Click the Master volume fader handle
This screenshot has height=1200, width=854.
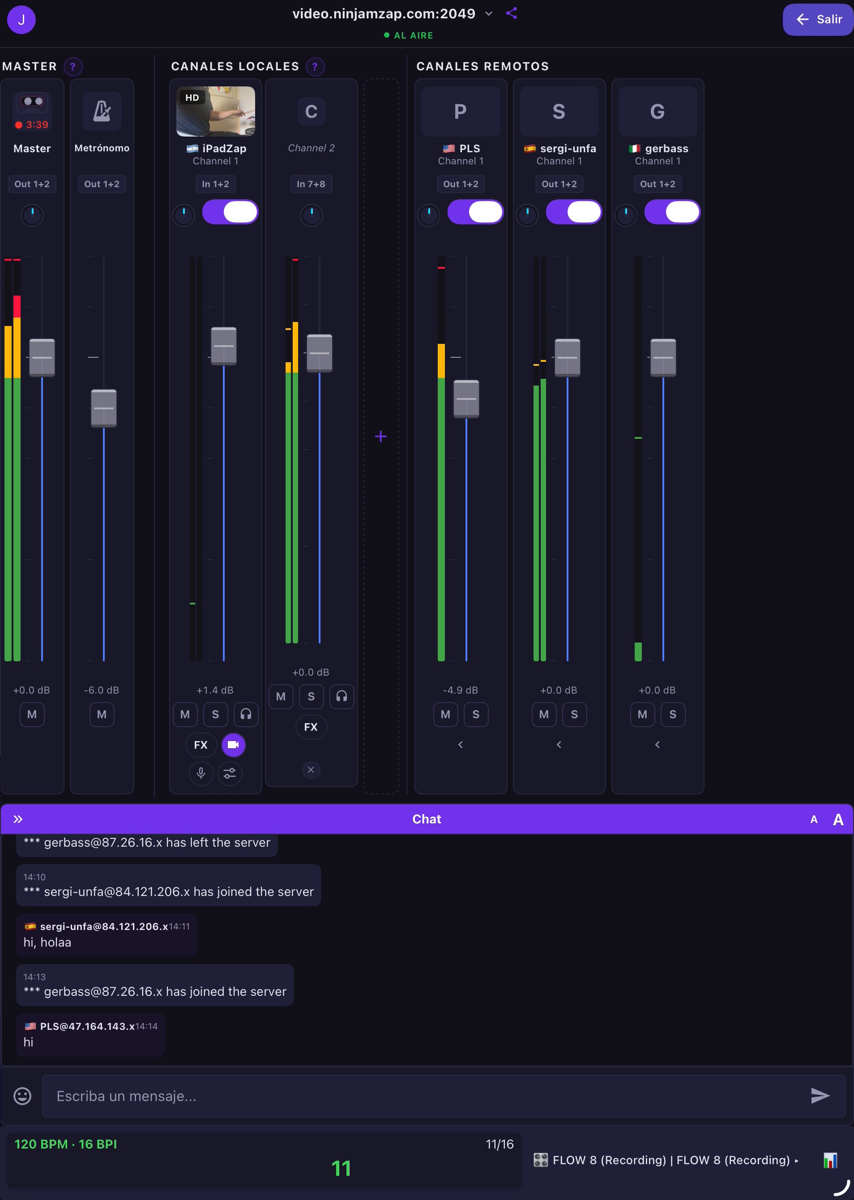pos(42,358)
